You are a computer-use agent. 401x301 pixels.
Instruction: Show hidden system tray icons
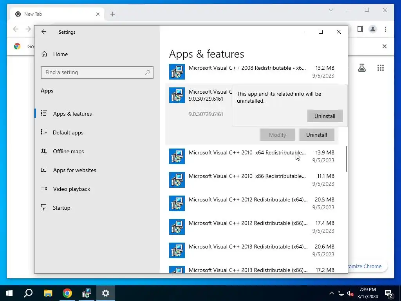tap(331, 293)
